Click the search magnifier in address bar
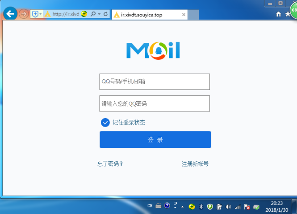Viewport: 297px width, 214px height. 93,14
